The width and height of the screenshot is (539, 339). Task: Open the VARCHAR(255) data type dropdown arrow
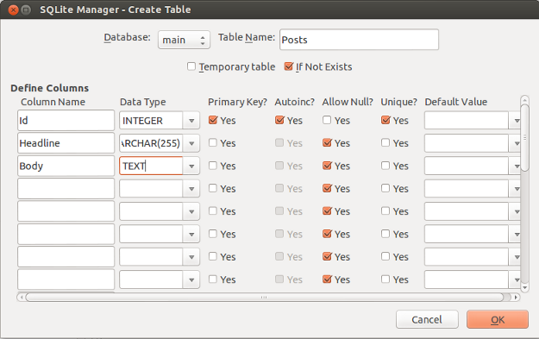[191, 143]
